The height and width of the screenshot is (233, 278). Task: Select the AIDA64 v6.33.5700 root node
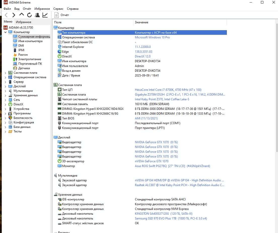[21, 27]
